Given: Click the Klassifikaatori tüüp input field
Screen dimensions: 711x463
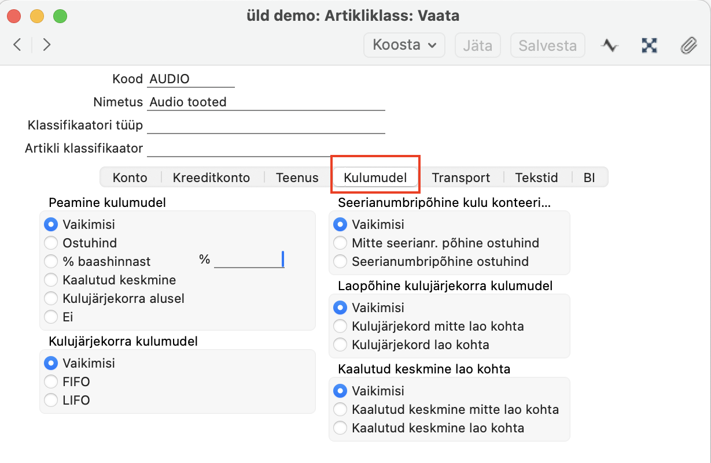Looking at the screenshot, I should (266, 125).
